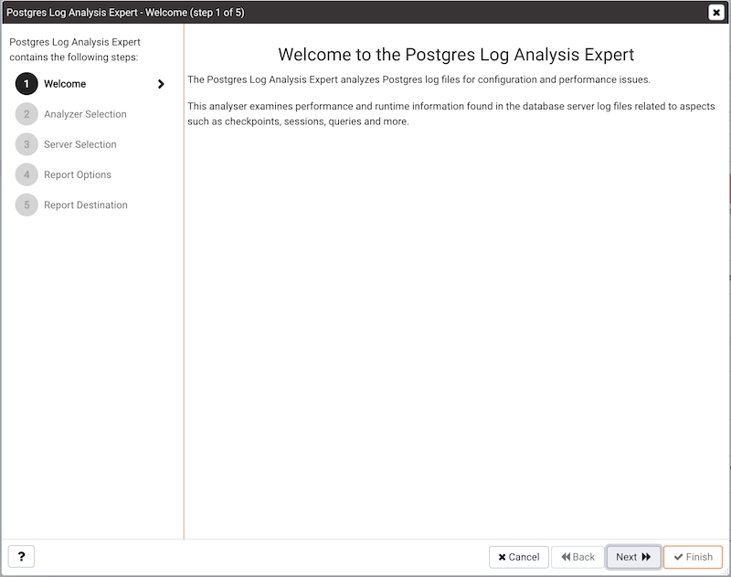Select the Report Destination step
Screen dimensions: 731x577
pos(86,205)
